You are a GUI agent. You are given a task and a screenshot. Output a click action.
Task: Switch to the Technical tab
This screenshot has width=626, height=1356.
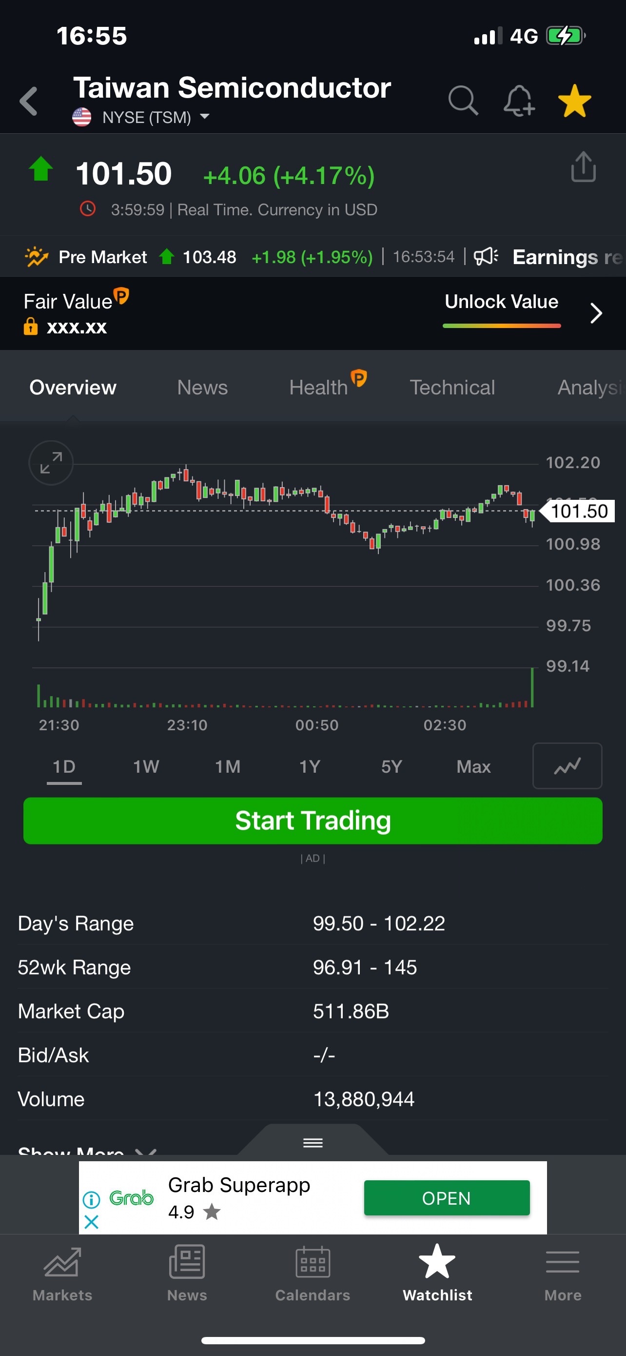452,388
